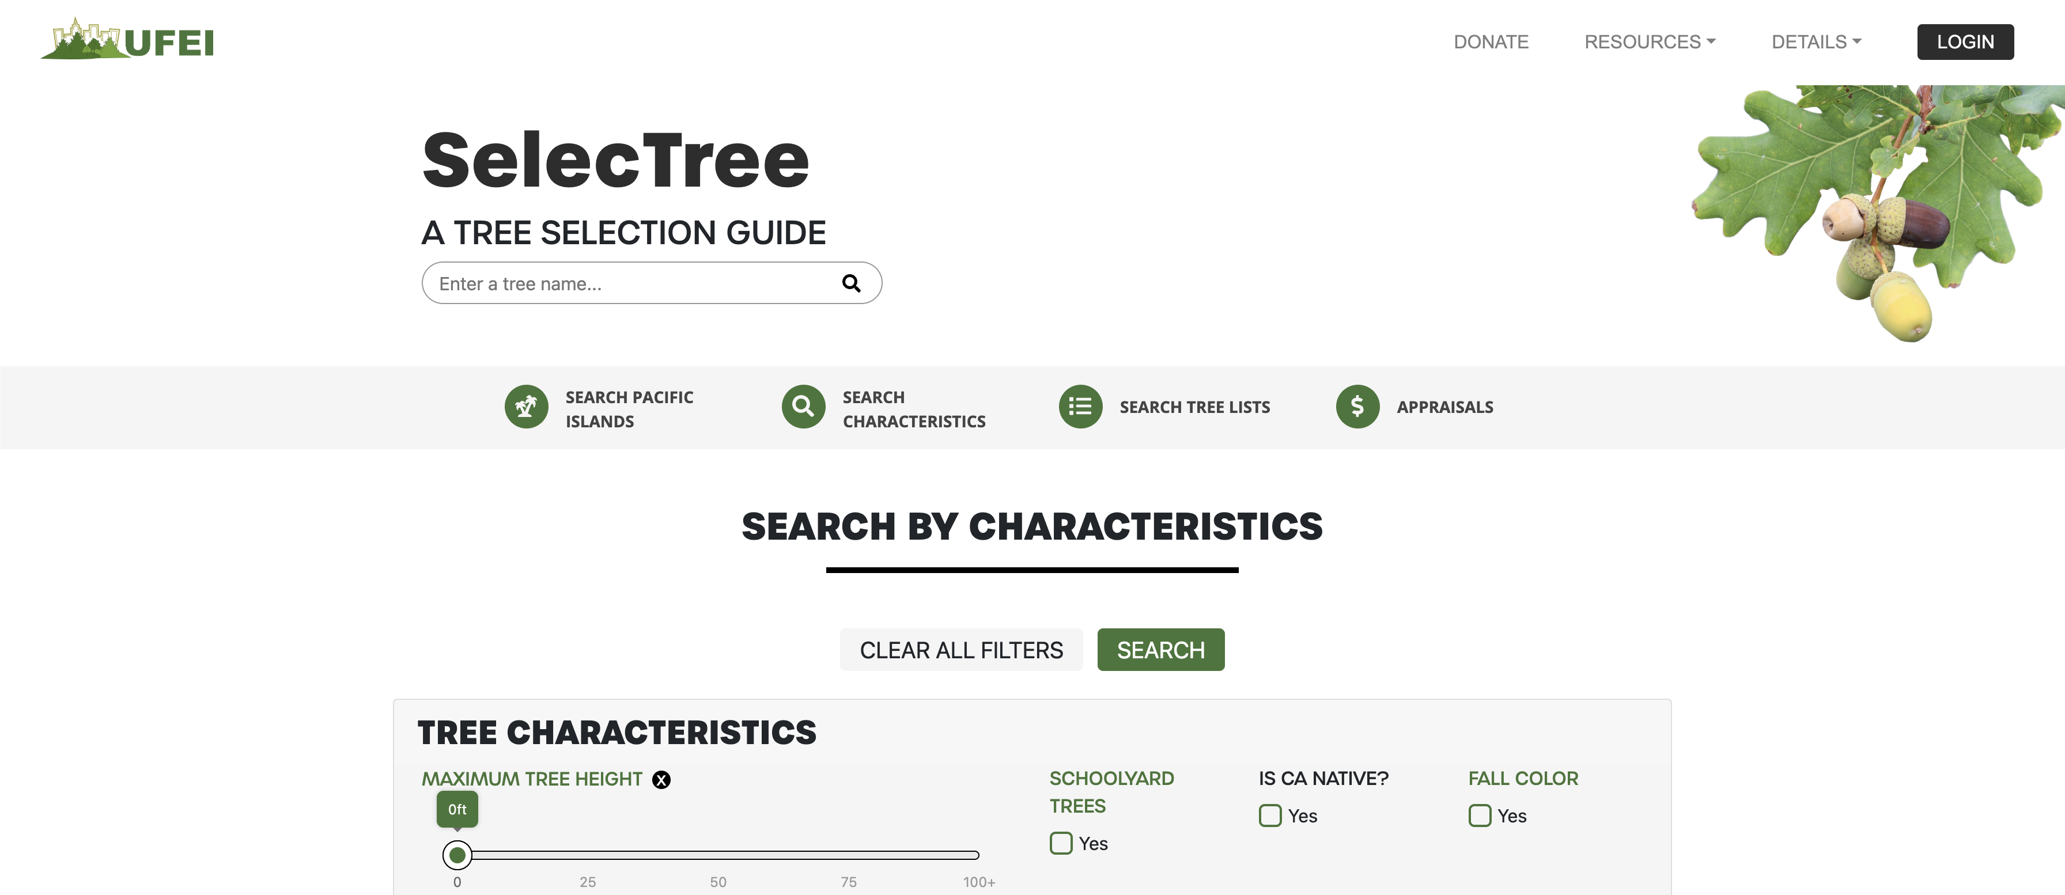The image size is (2065, 895).
Task: Click the LOGIN button
Action: [x=1965, y=41]
